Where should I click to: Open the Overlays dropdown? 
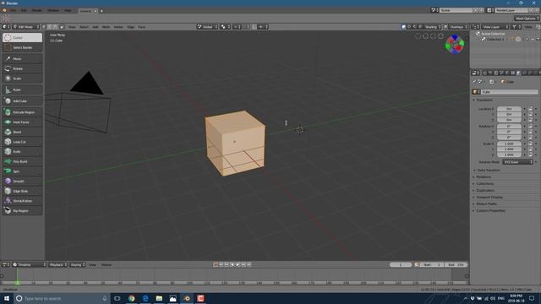pos(458,27)
